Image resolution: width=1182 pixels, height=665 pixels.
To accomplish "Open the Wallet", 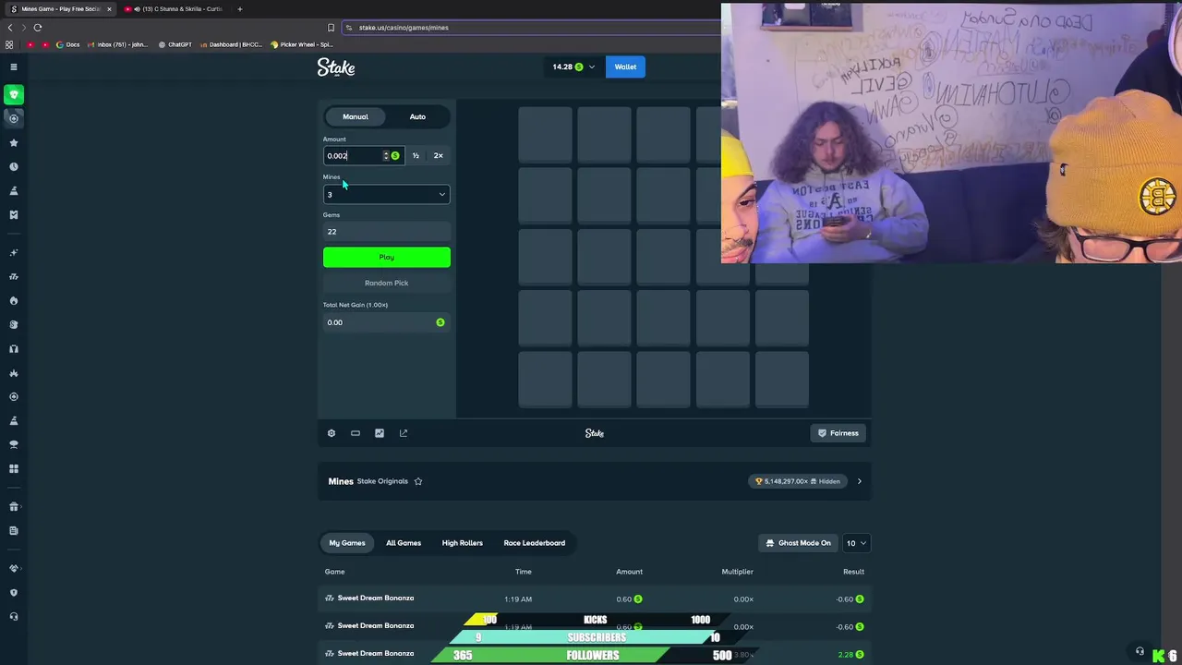I will click(625, 66).
